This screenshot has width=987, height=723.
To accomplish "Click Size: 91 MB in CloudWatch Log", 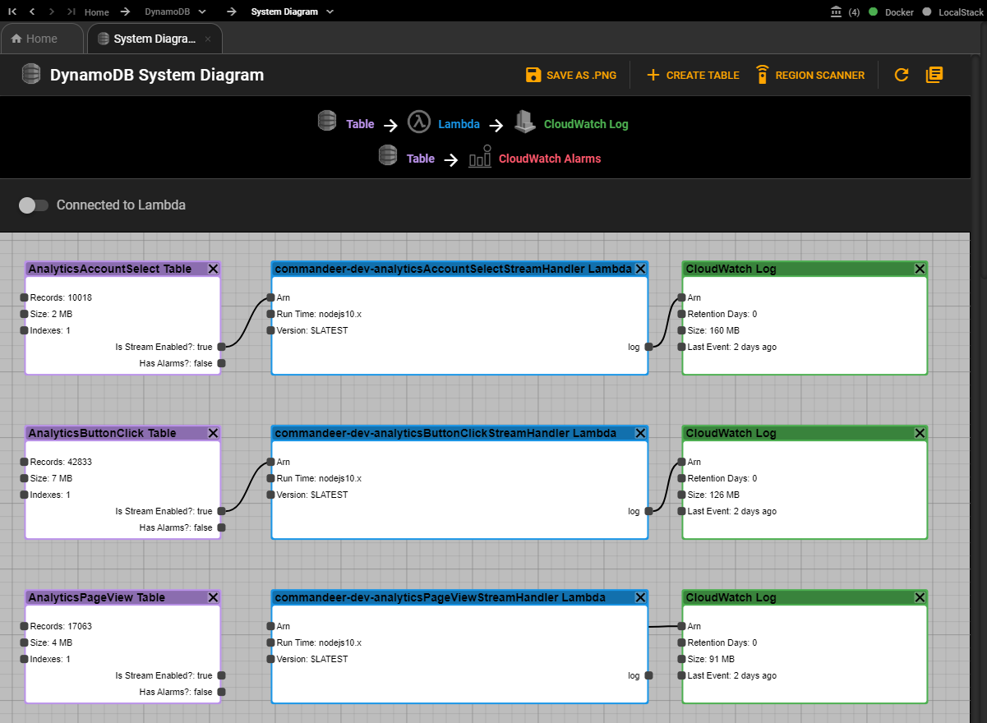I will pos(711,659).
